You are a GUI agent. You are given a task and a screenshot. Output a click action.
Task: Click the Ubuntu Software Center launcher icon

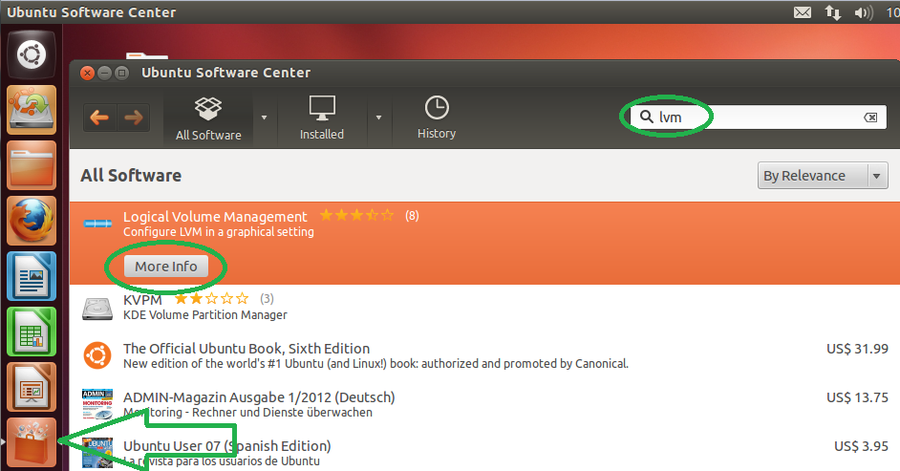tap(32, 443)
